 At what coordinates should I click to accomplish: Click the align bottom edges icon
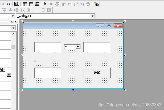(10, 10)
